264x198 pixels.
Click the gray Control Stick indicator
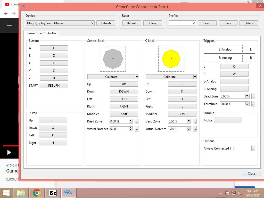pos(113,59)
